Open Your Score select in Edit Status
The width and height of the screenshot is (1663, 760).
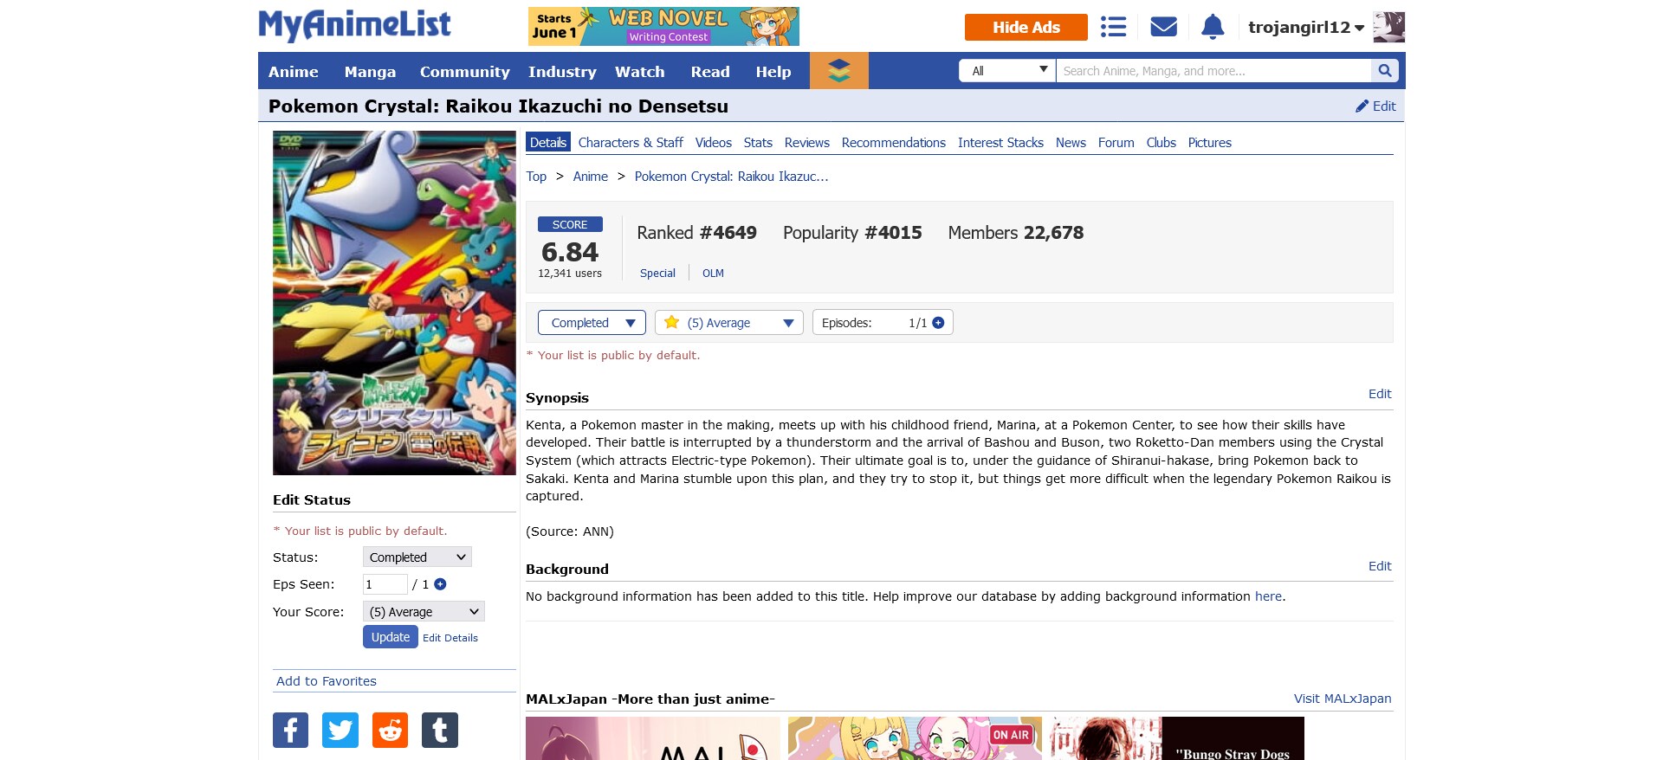coord(424,612)
